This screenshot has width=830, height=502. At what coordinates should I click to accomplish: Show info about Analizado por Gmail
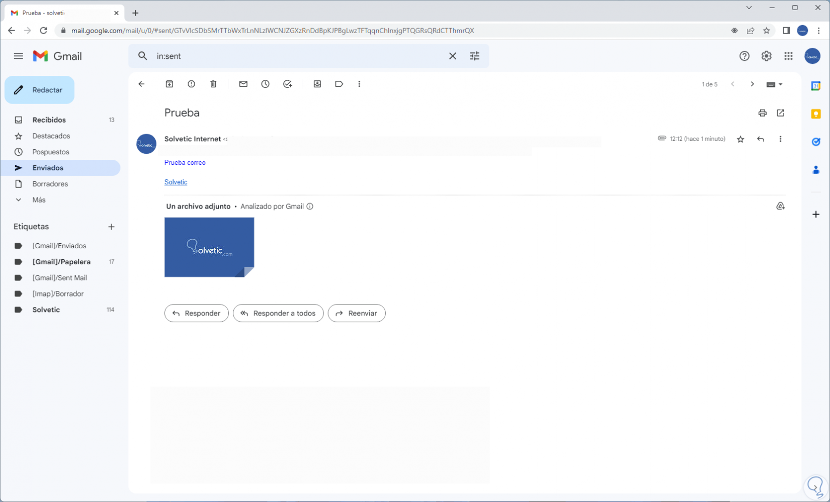pos(310,207)
